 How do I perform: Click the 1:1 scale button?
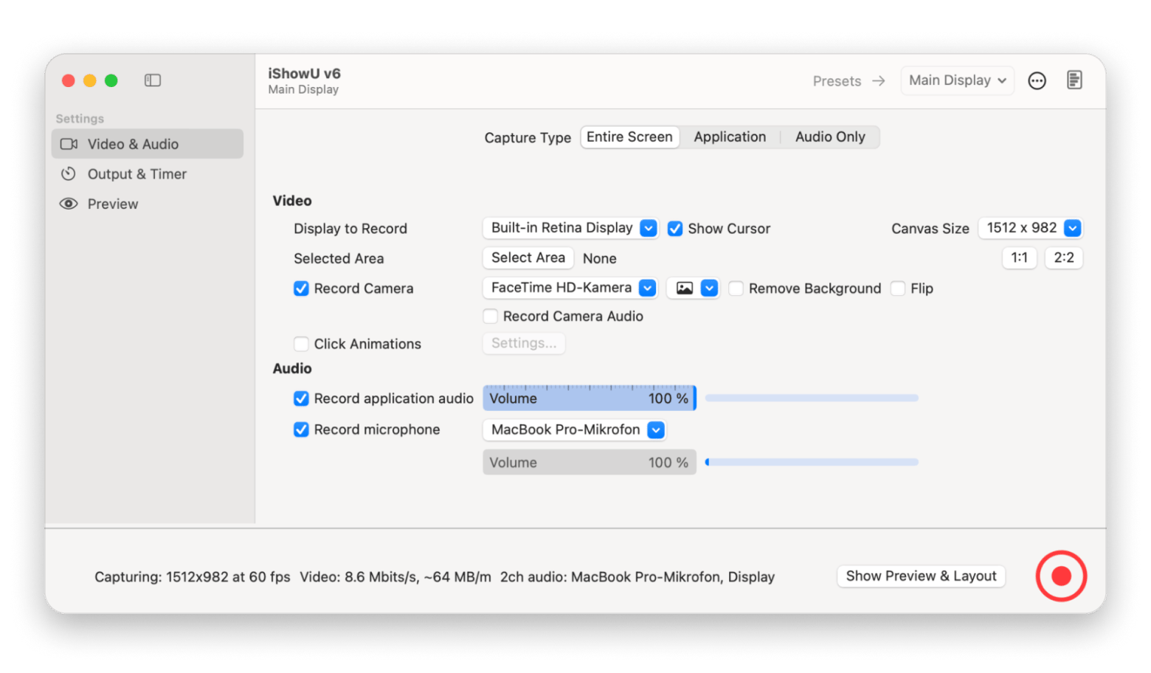coord(1019,258)
